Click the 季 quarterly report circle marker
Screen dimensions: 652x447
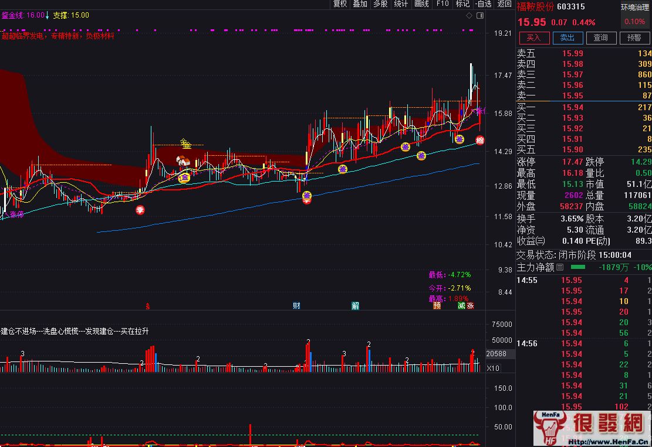click(140, 210)
